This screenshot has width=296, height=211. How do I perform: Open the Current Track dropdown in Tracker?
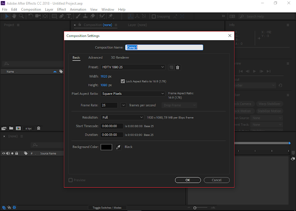(x=266, y=124)
